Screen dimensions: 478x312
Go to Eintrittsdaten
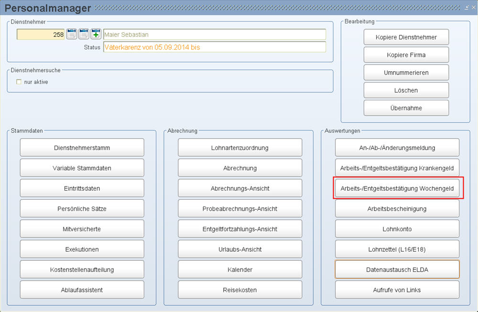(82, 188)
